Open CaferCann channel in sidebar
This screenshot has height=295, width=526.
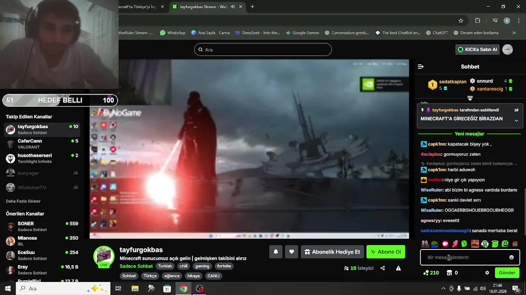coord(42,144)
